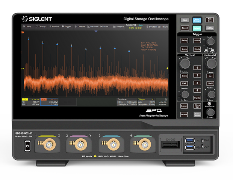Tap the RBW= 6.18kHz readout
This screenshot has height=180, width=233.
pyautogui.click(x=148, y=49)
